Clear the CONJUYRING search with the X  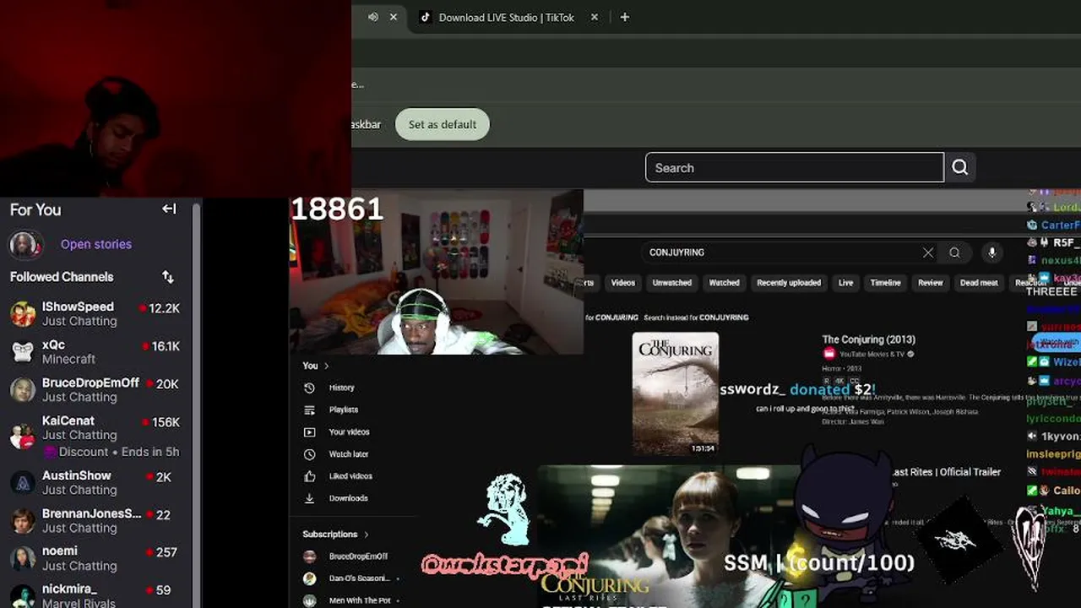[x=928, y=252]
